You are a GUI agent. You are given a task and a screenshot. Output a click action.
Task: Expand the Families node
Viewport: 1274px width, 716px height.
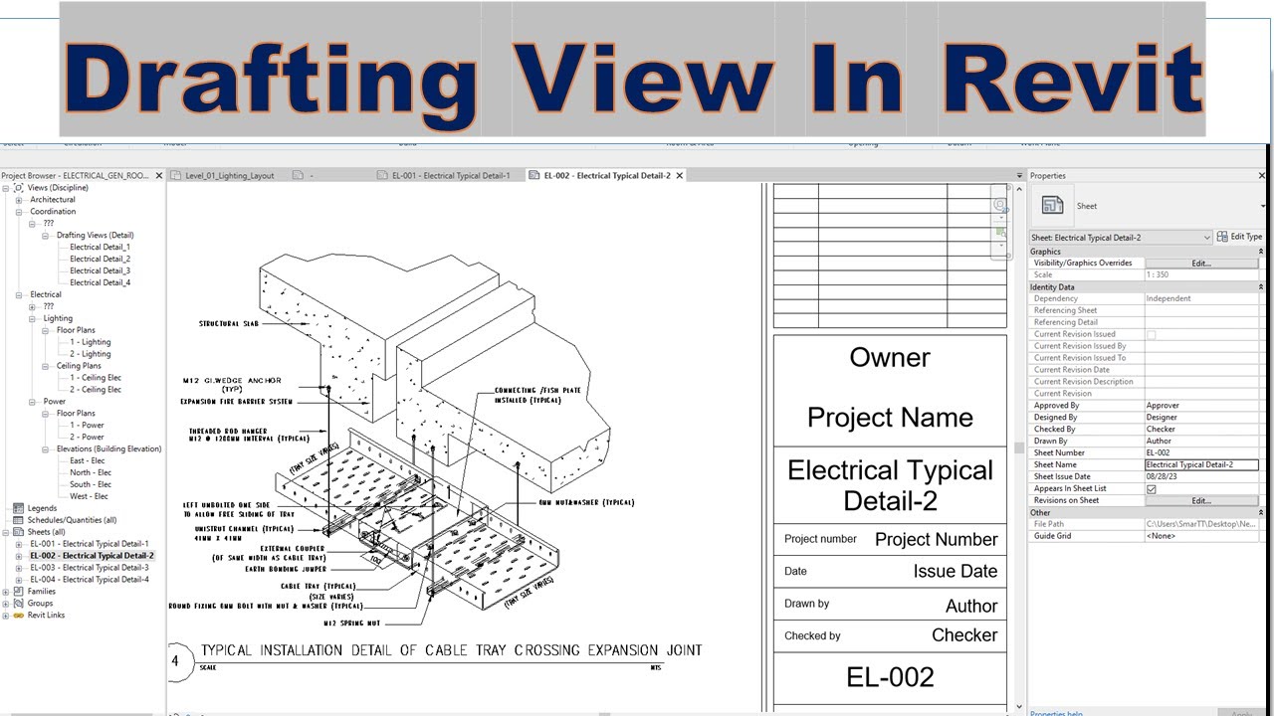coord(6,592)
